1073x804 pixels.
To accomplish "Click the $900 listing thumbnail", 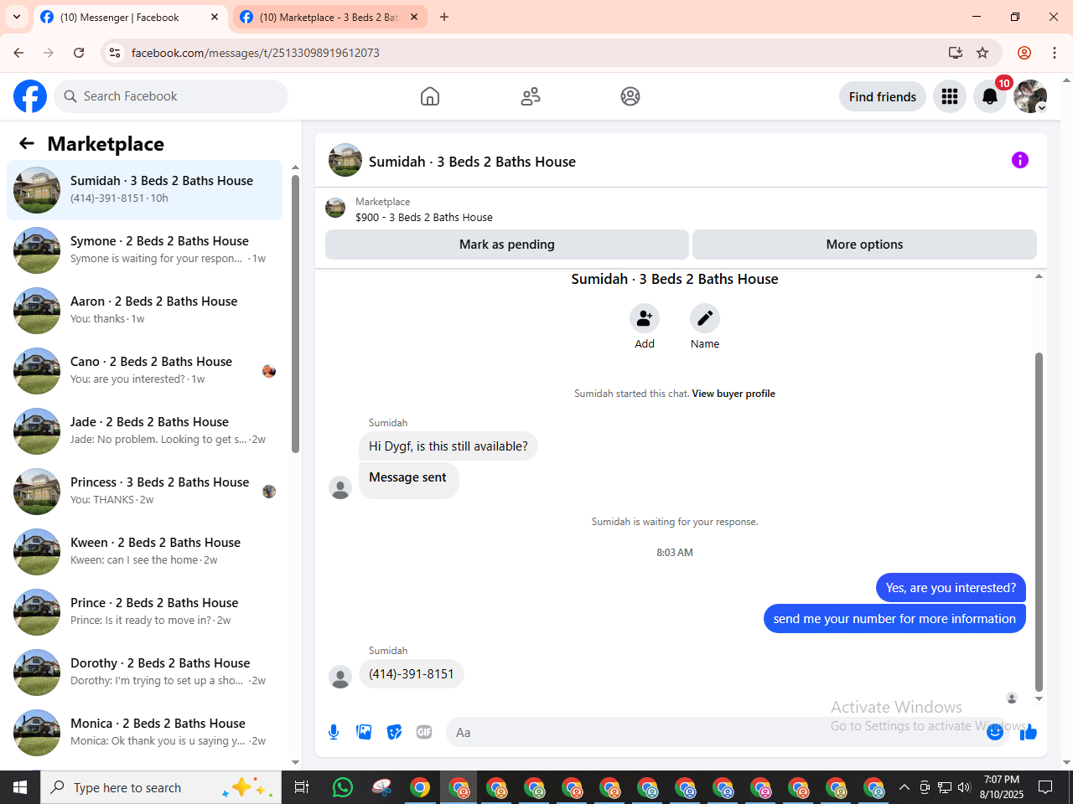I will [335, 208].
